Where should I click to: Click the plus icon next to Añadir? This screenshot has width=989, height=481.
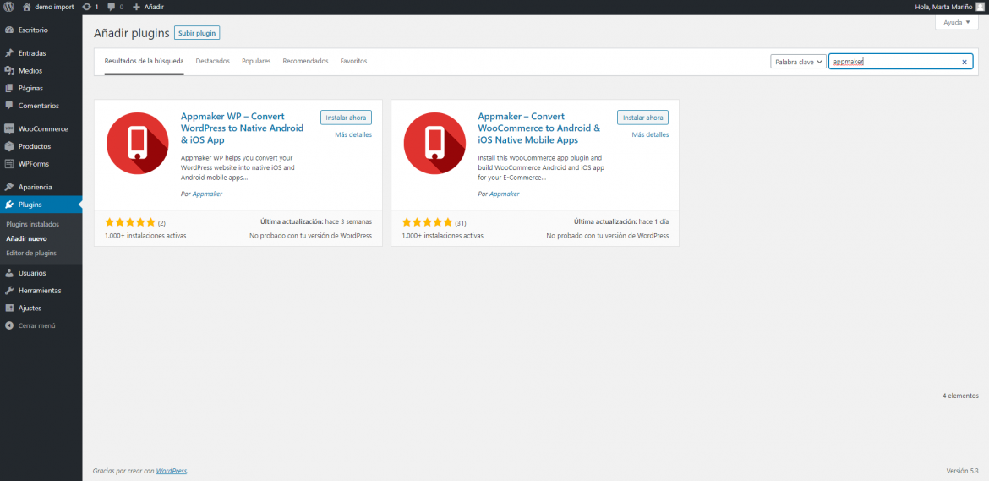[x=136, y=6]
